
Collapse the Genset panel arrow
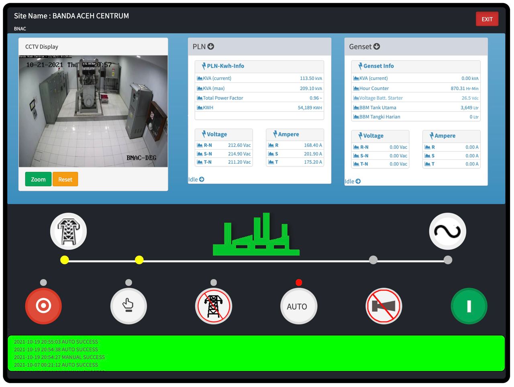click(377, 47)
